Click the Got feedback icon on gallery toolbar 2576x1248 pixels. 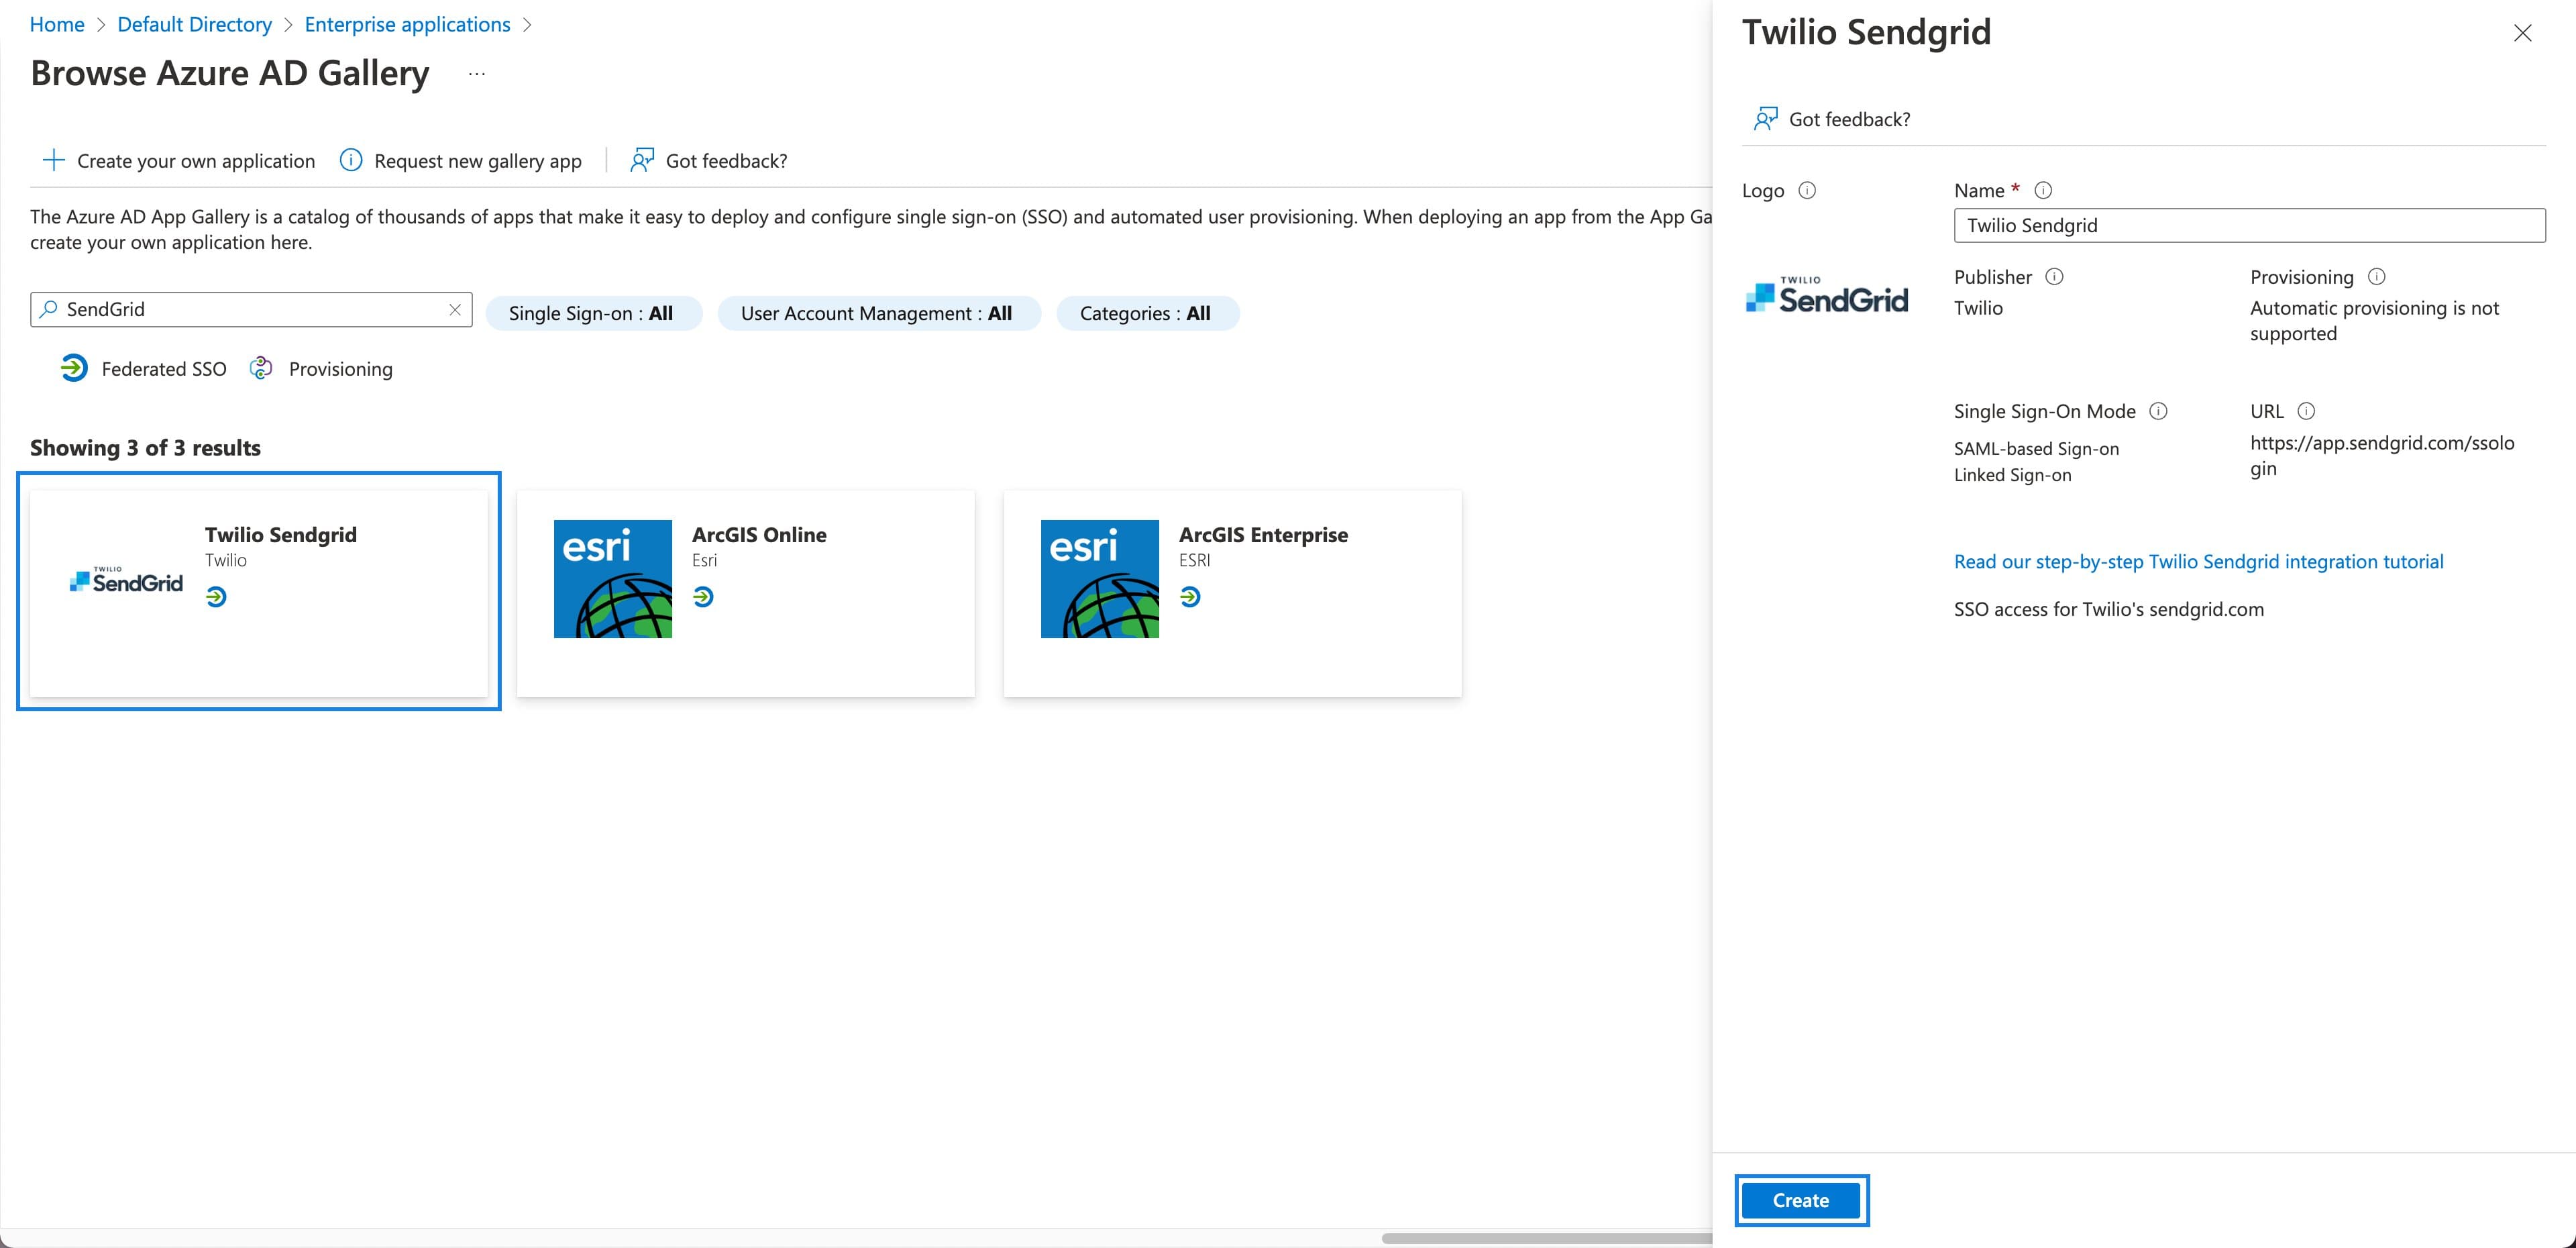tap(641, 160)
